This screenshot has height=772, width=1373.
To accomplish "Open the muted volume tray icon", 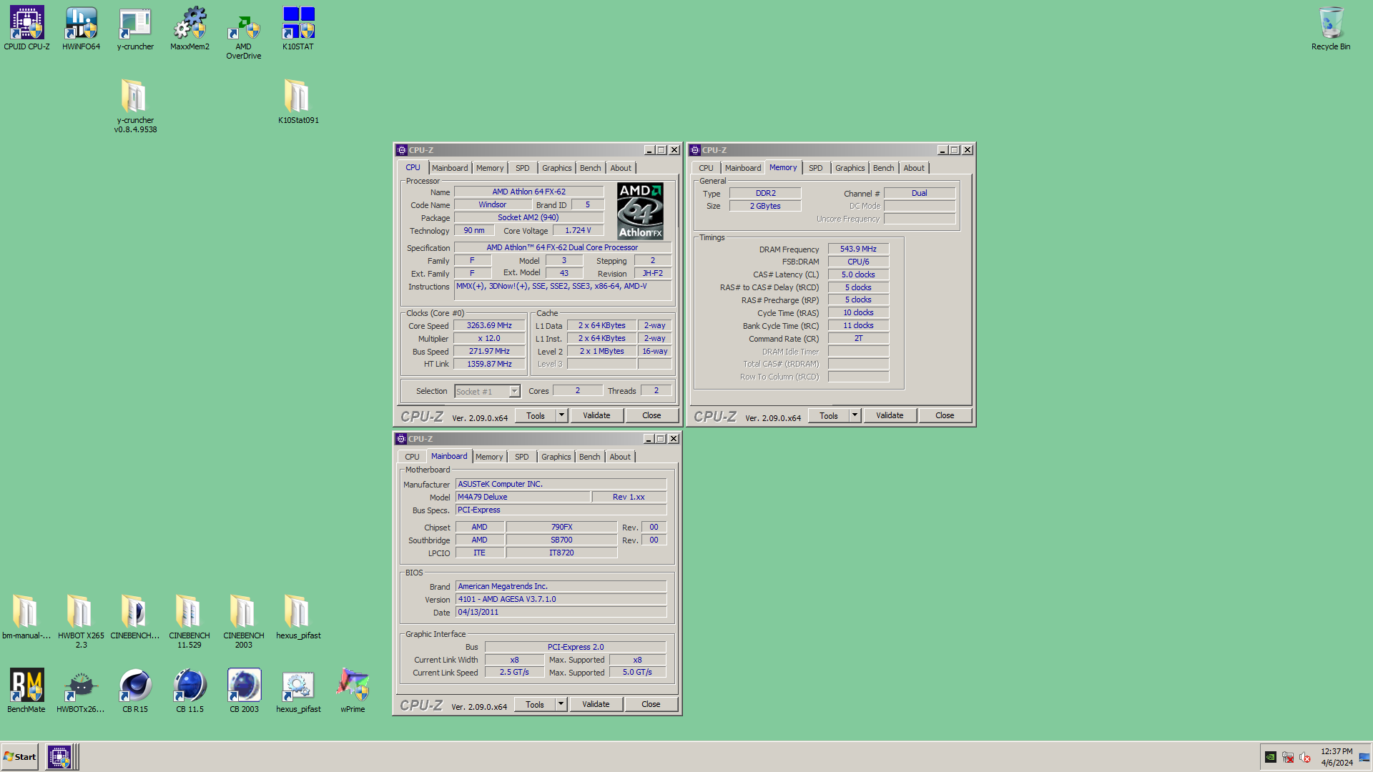I will pyautogui.click(x=1305, y=757).
